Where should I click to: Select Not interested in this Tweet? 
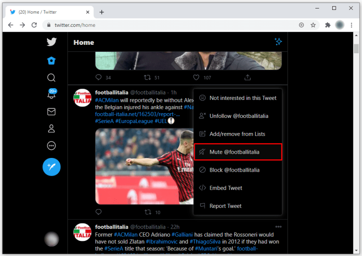[238, 98]
